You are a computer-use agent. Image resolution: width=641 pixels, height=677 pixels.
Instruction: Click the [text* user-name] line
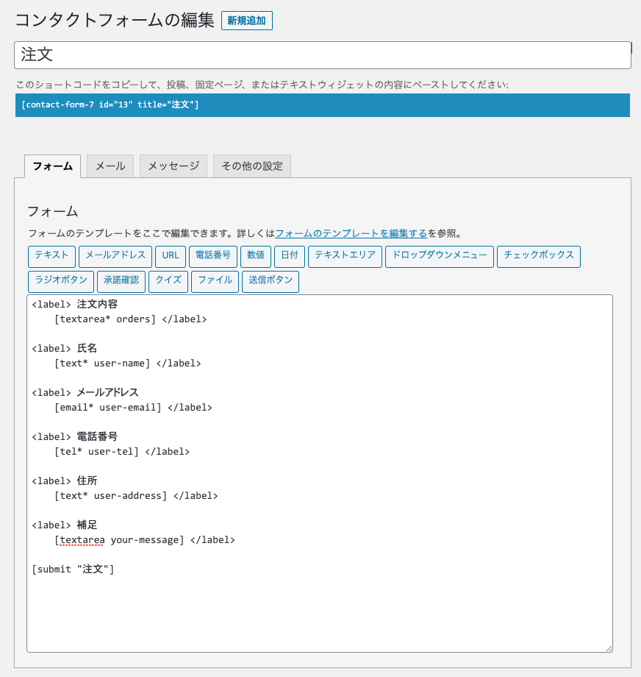pyautogui.click(x=128, y=364)
